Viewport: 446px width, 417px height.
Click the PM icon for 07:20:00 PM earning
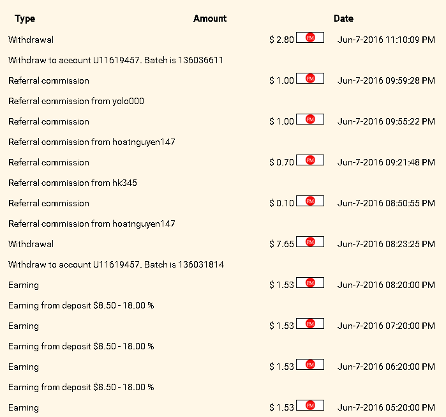coord(310,324)
